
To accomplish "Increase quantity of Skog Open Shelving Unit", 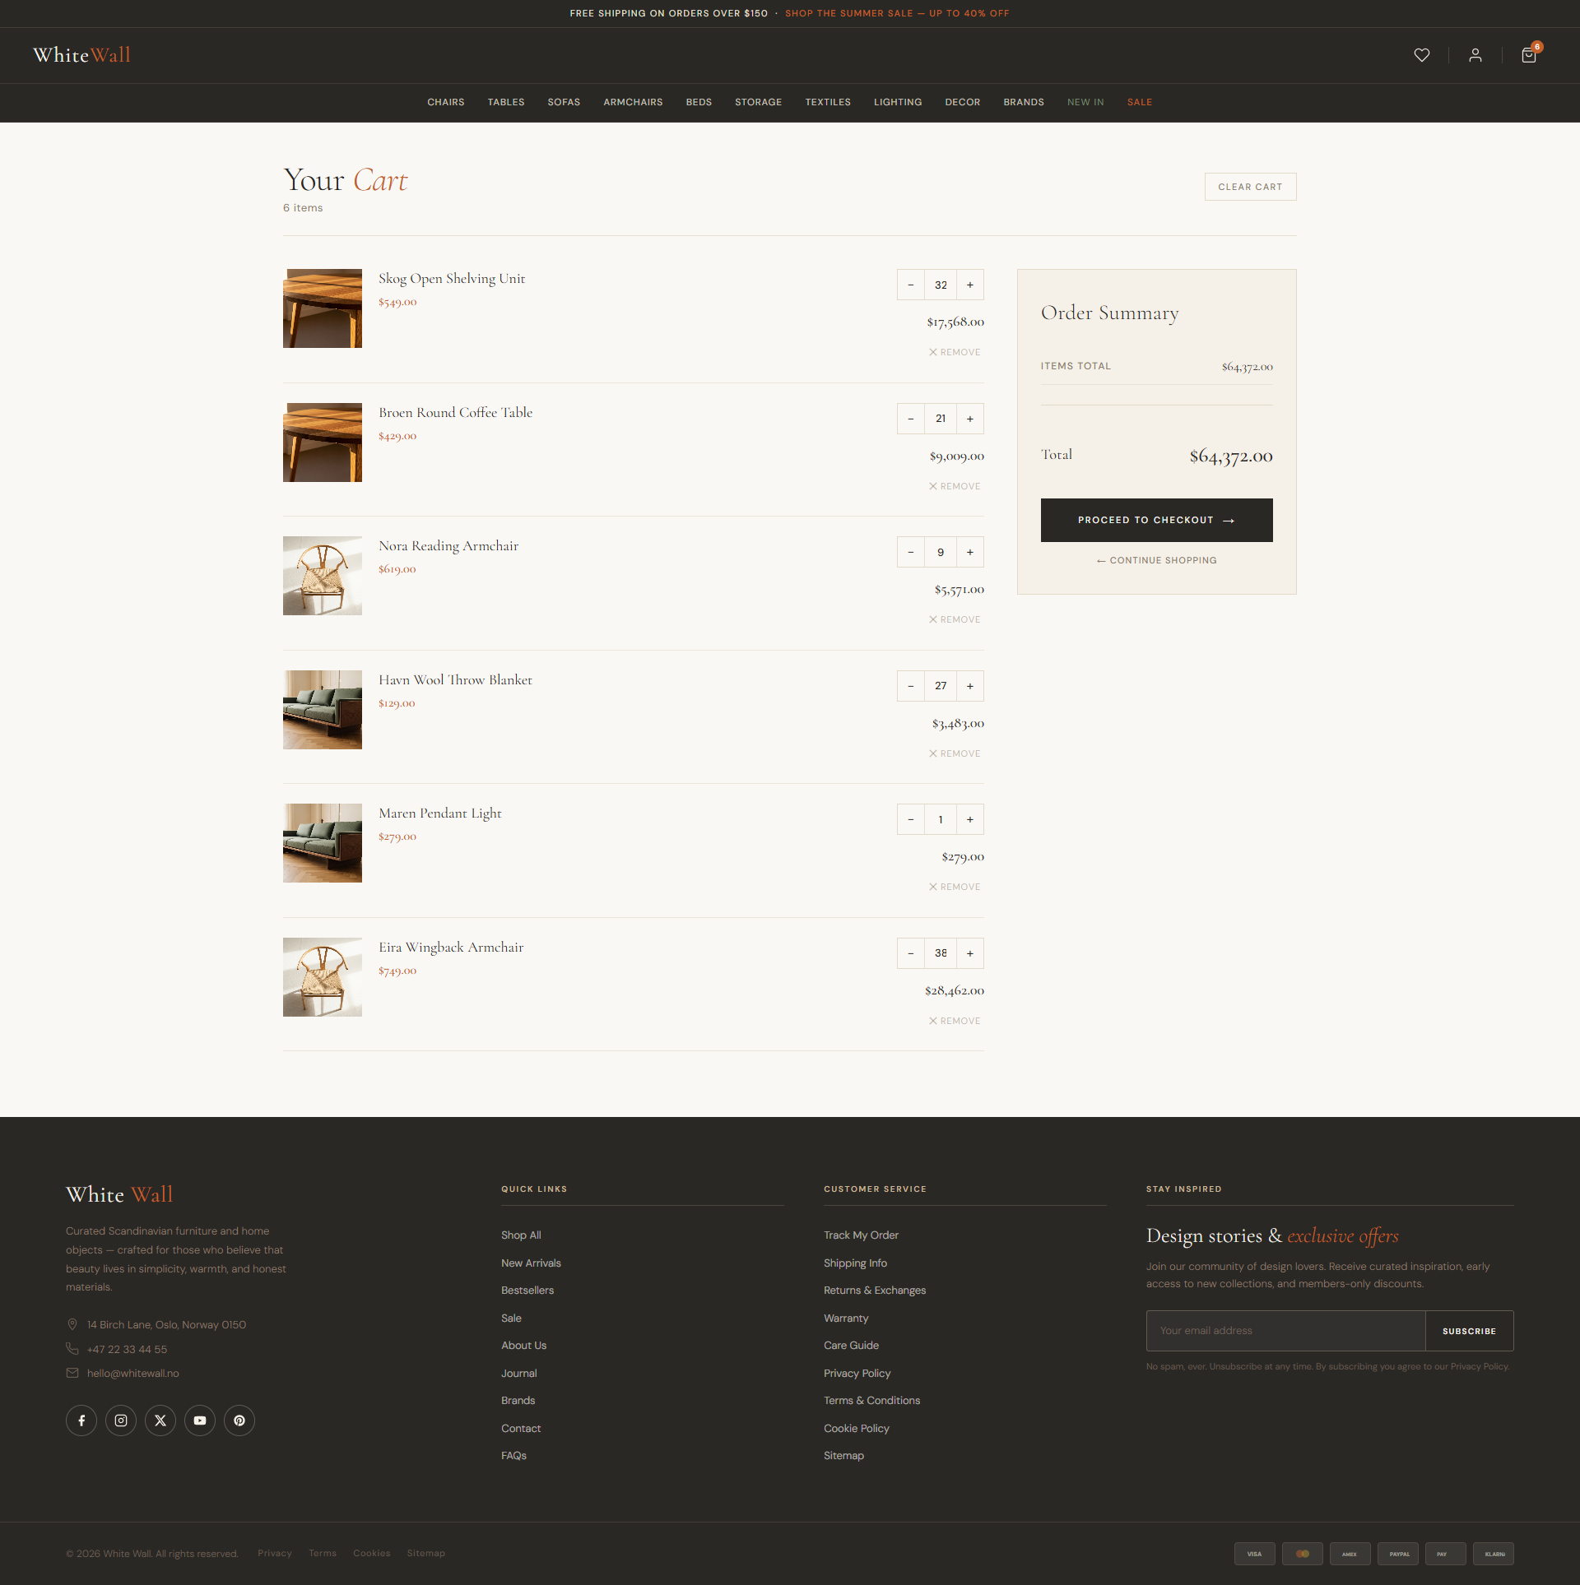I will click(x=970, y=285).
